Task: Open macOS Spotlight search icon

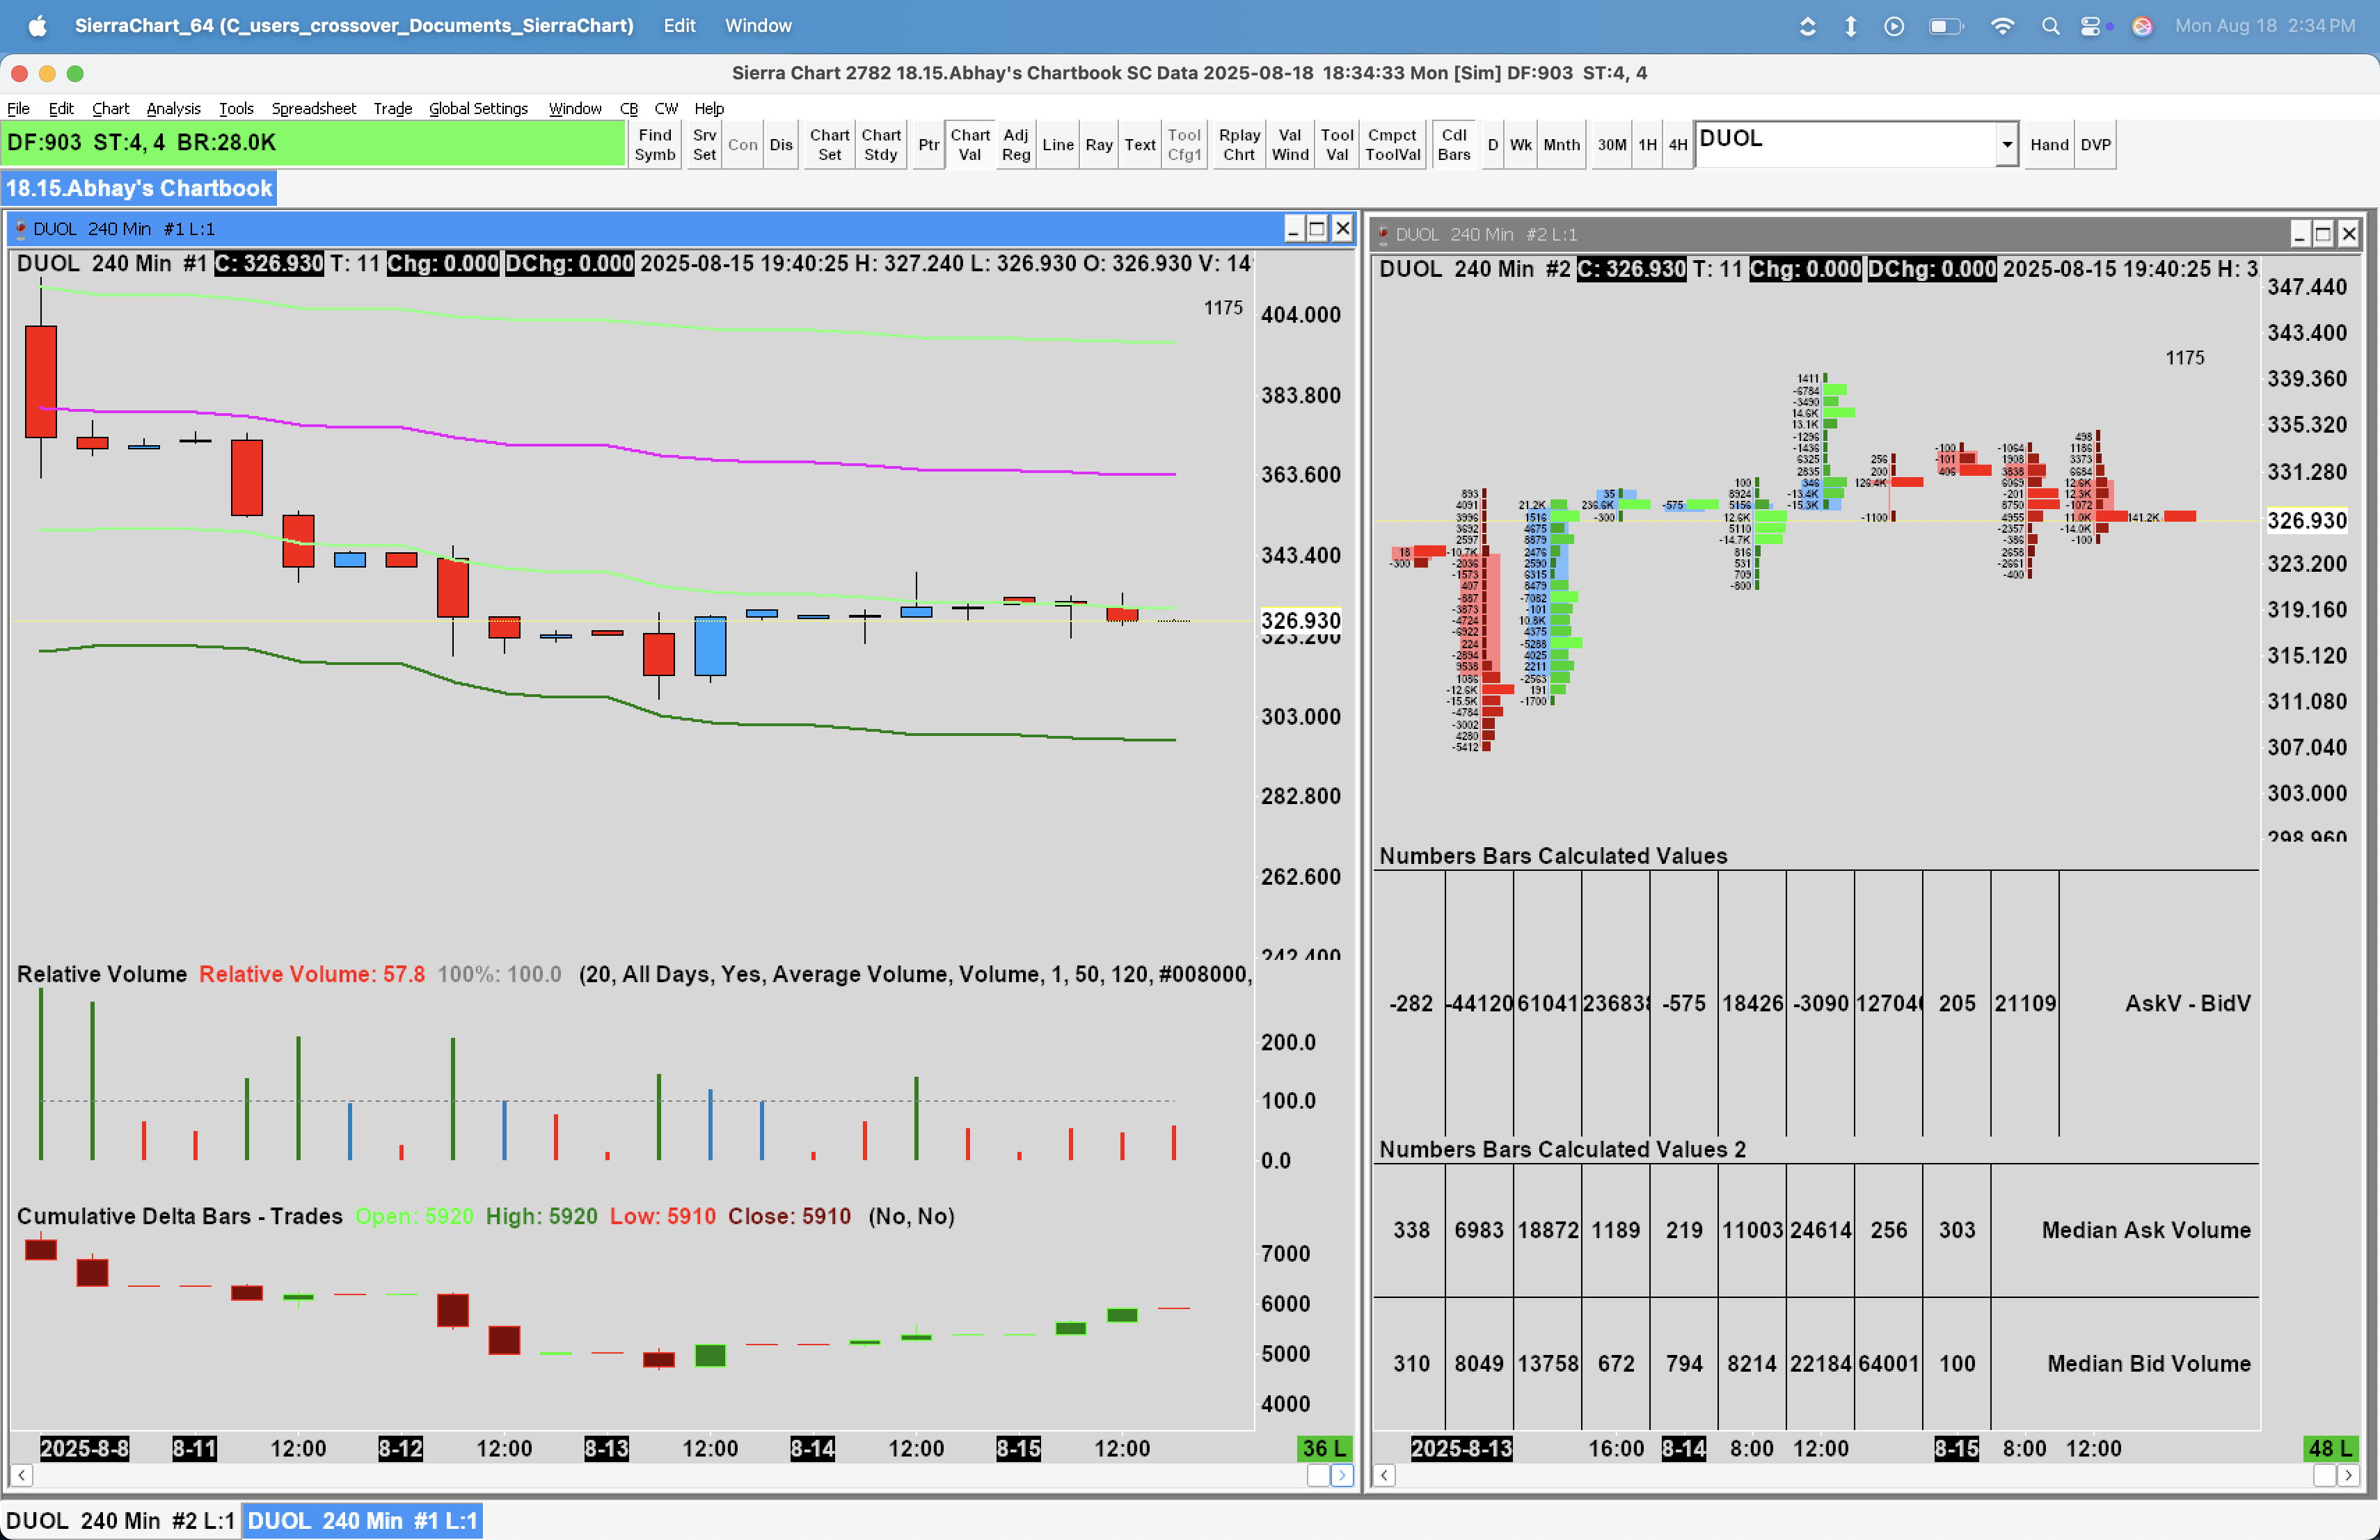Action: tap(2050, 26)
